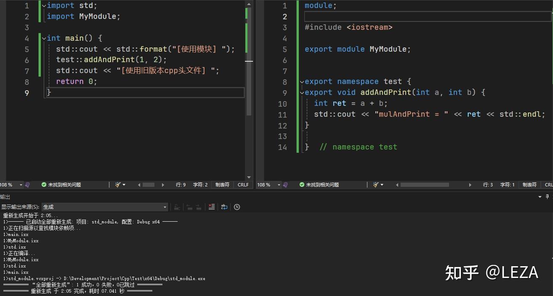The image size is (553, 296).
Task: Collapse the import std fold on line 1
Action: coord(44,5)
